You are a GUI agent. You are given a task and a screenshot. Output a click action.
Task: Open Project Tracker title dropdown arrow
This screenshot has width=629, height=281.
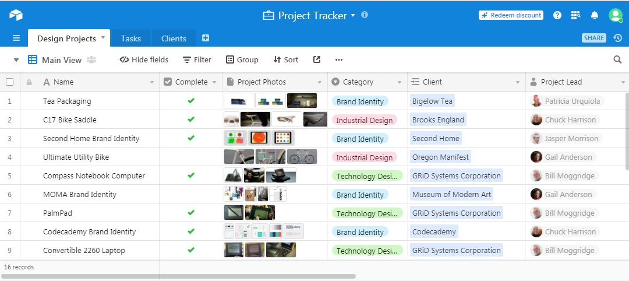pos(353,15)
